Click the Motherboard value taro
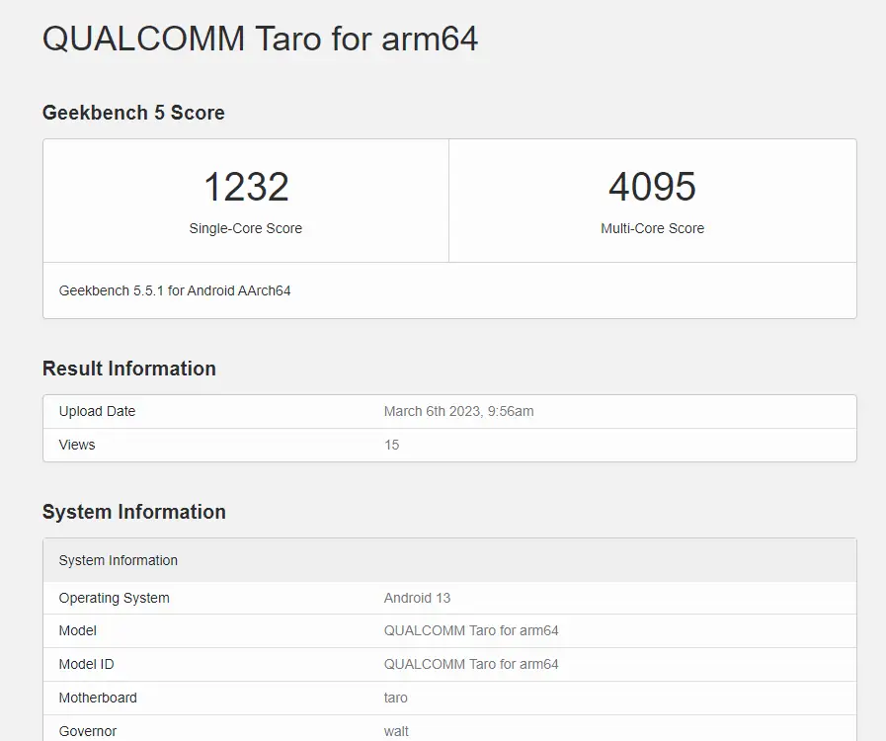Image resolution: width=886 pixels, height=741 pixels. (395, 698)
